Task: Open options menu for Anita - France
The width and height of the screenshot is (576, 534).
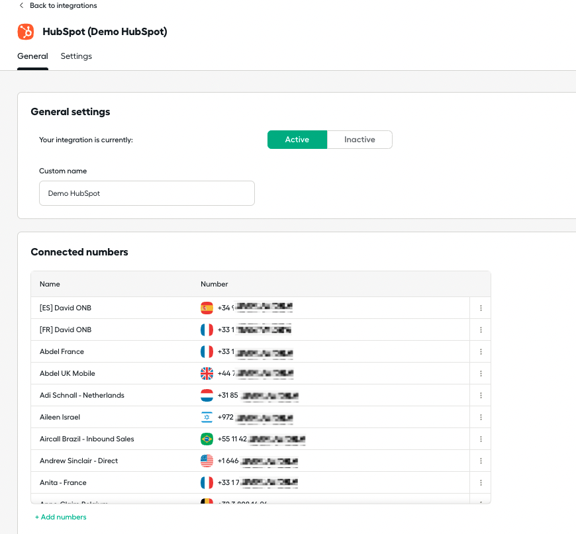Action: click(x=481, y=482)
